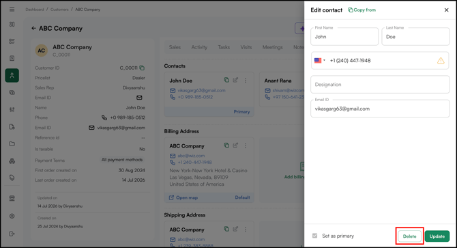Open more options on John Doe card
Image resolution: width=457 pixels, height=248 pixels.
pyautogui.click(x=246, y=80)
